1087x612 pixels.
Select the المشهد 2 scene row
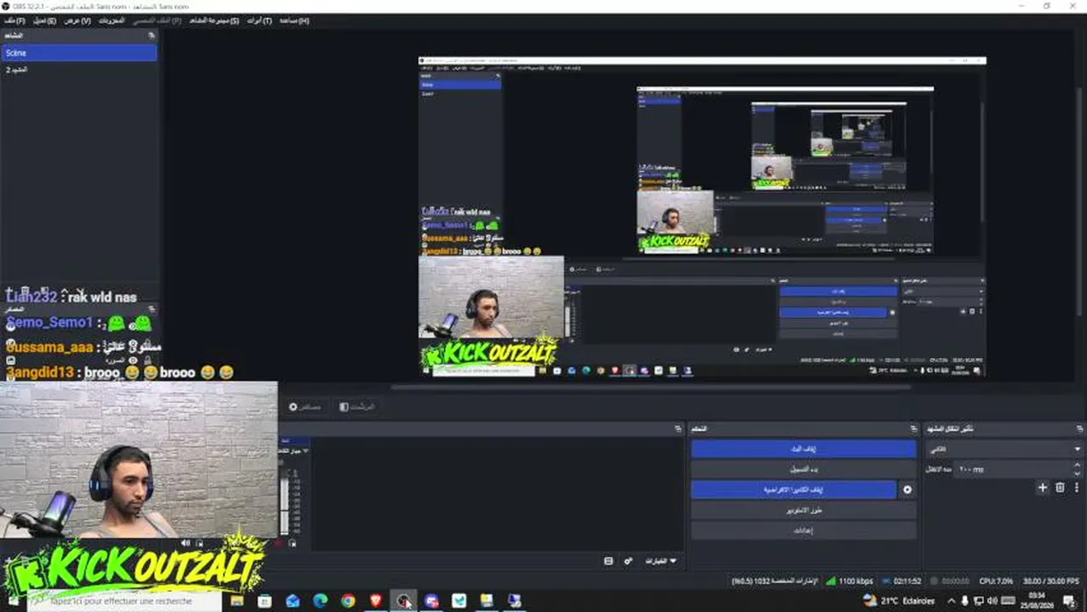pyautogui.click(x=78, y=70)
